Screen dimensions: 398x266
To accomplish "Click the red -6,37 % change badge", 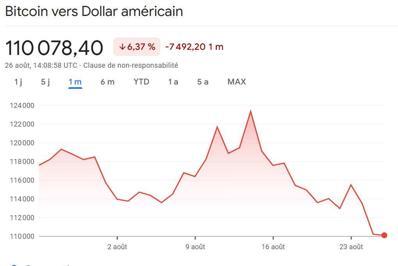I will 137,46.
